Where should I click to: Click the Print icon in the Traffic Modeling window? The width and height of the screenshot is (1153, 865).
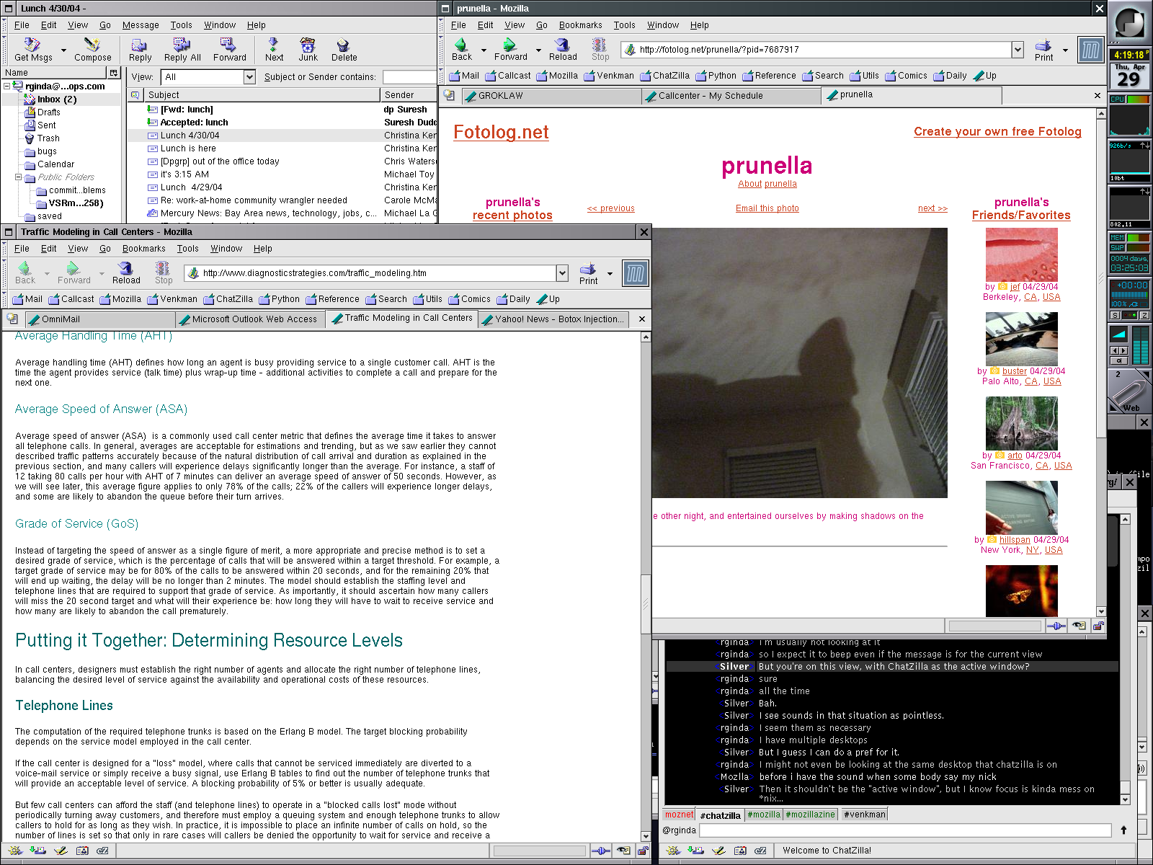pyautogui.click(x=588, y=273)
